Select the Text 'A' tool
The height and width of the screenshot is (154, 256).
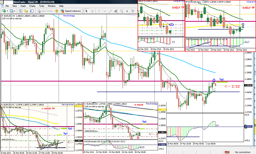click(x=127, y=11)
